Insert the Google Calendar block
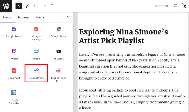This screenshot has height=112, width=189. point(14,97)
